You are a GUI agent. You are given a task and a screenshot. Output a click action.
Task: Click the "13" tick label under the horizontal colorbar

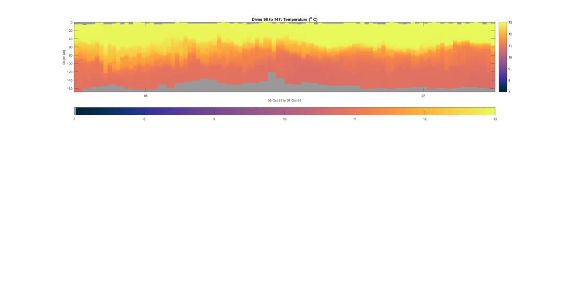[x=495, y=119]
